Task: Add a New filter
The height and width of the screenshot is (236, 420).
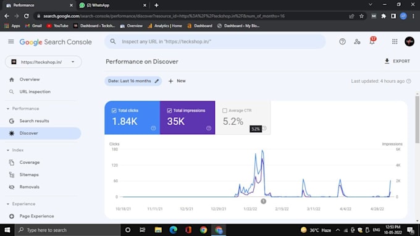Action: pyautogui.click(x=177, y=81)
